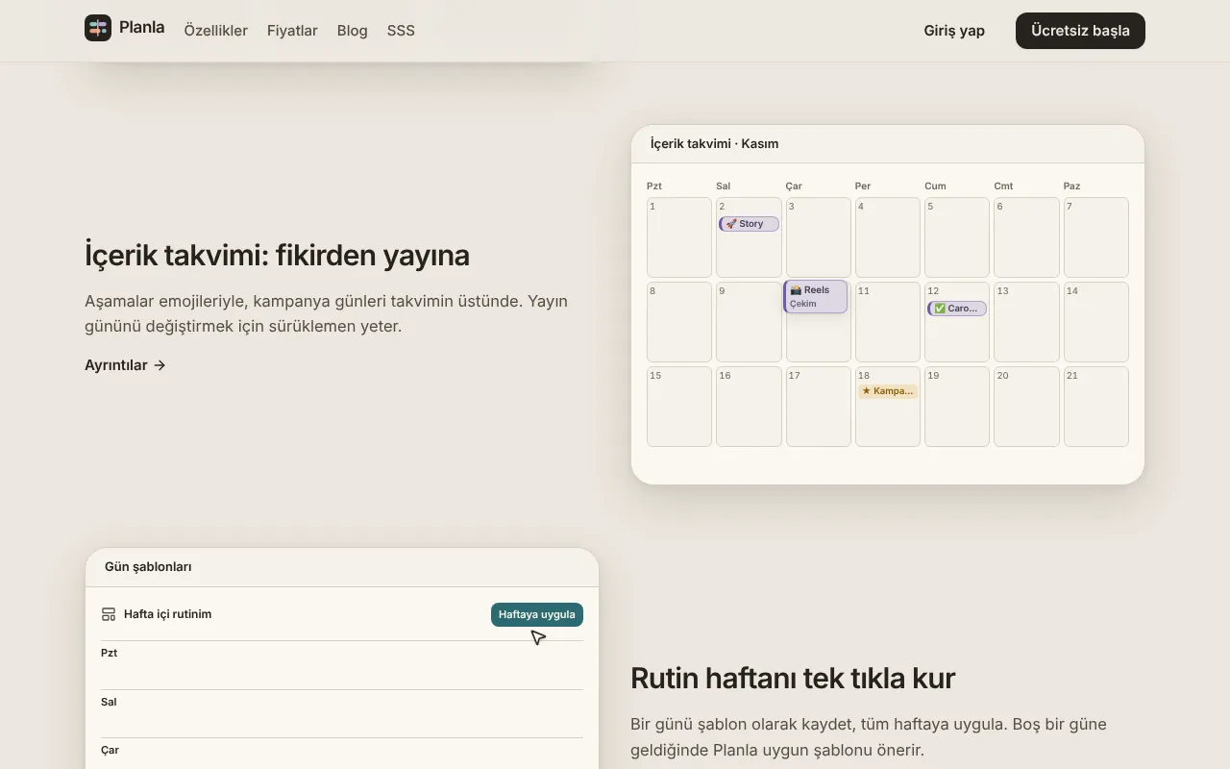Viewport: 1230px width, 769px height.
Task: Select calendar day 13 cell
Action: point(1026,322)
